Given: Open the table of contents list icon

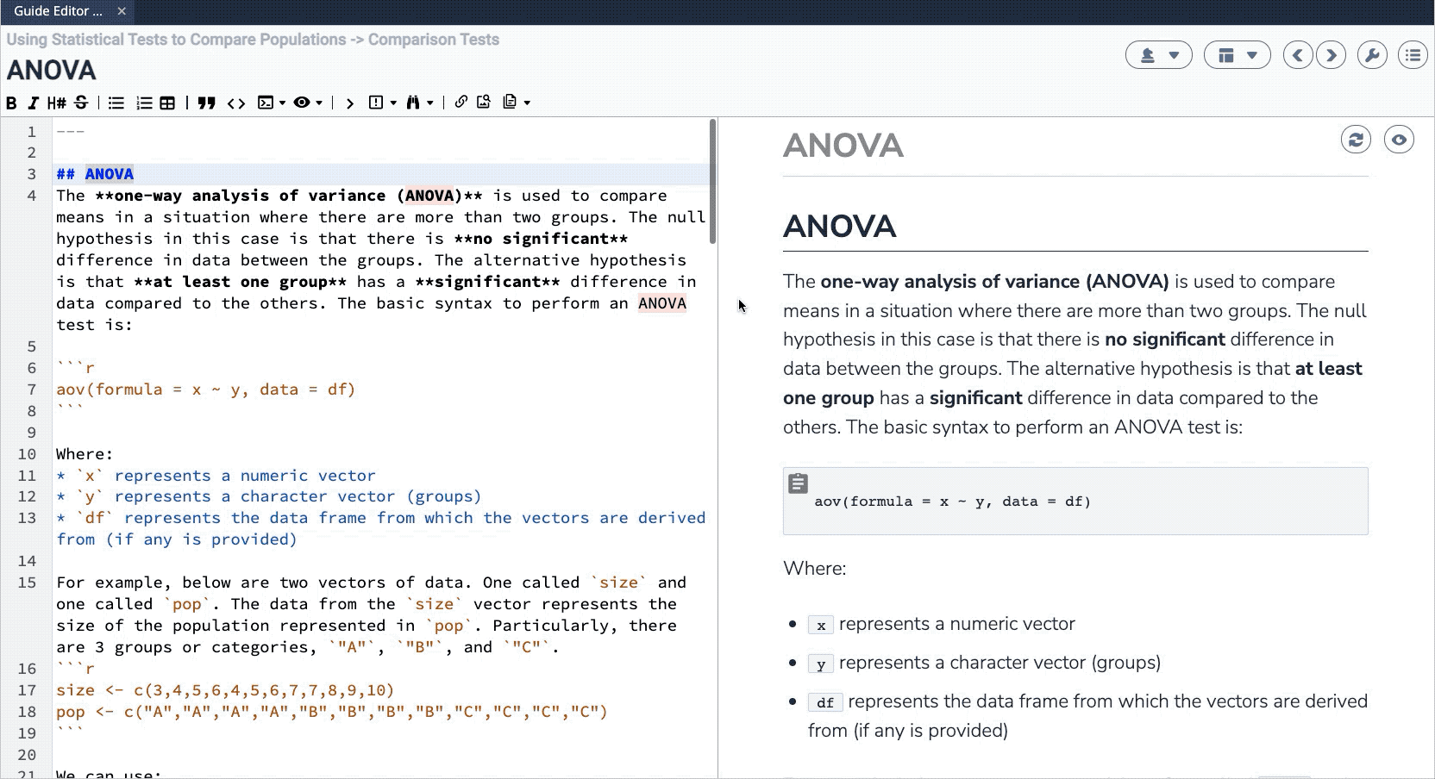Looking at the screenshot, I should coord(1413,55).
